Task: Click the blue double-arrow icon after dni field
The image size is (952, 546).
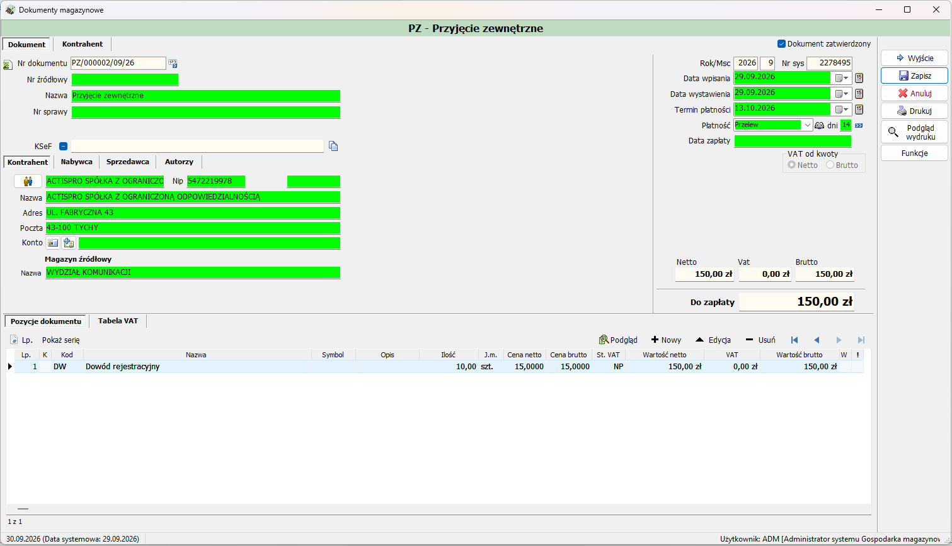Action: click(858, 125)
